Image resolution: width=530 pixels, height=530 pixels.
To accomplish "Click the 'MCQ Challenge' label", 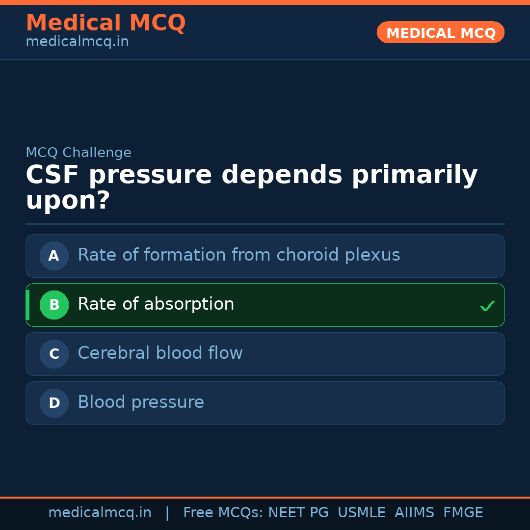I will [79, 153].
